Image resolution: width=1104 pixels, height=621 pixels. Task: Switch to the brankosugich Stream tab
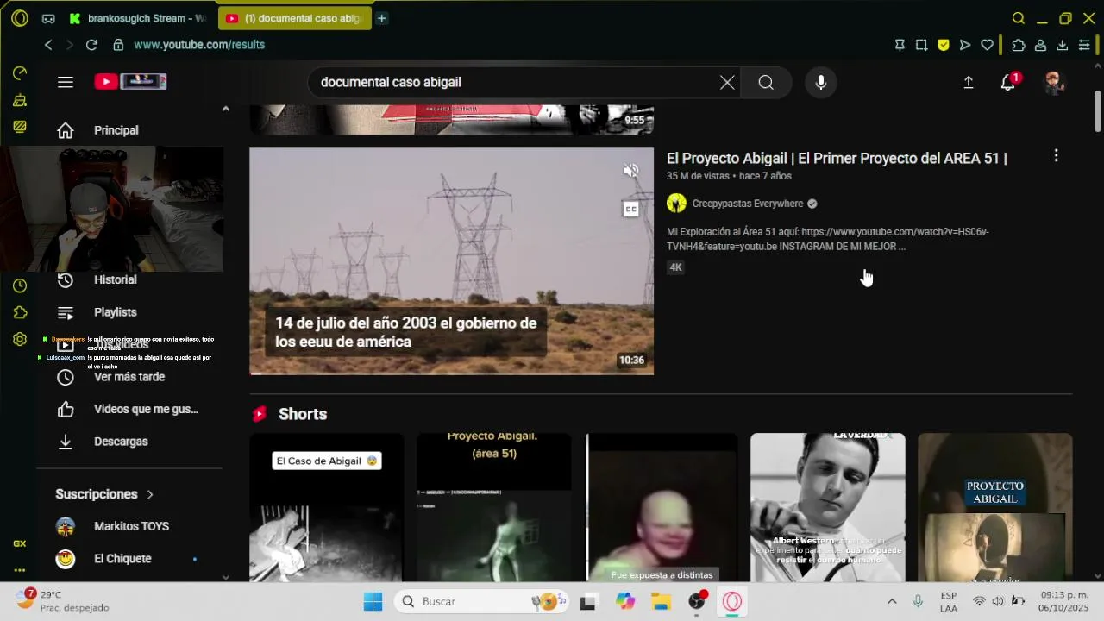pyautogui.click(x=138, y=18)
